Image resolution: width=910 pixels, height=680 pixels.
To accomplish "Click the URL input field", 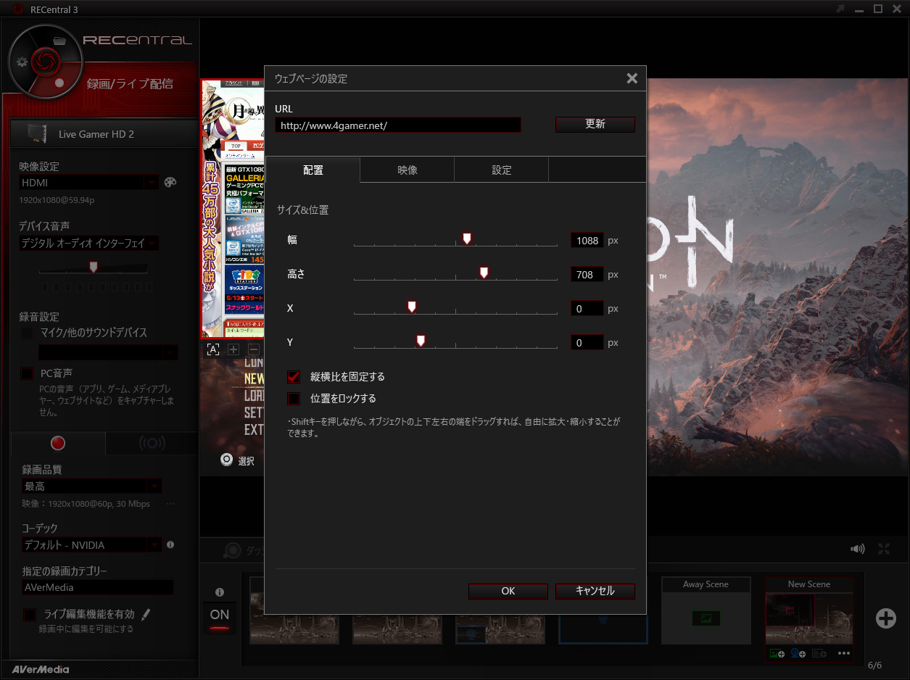I will (398, 125).
